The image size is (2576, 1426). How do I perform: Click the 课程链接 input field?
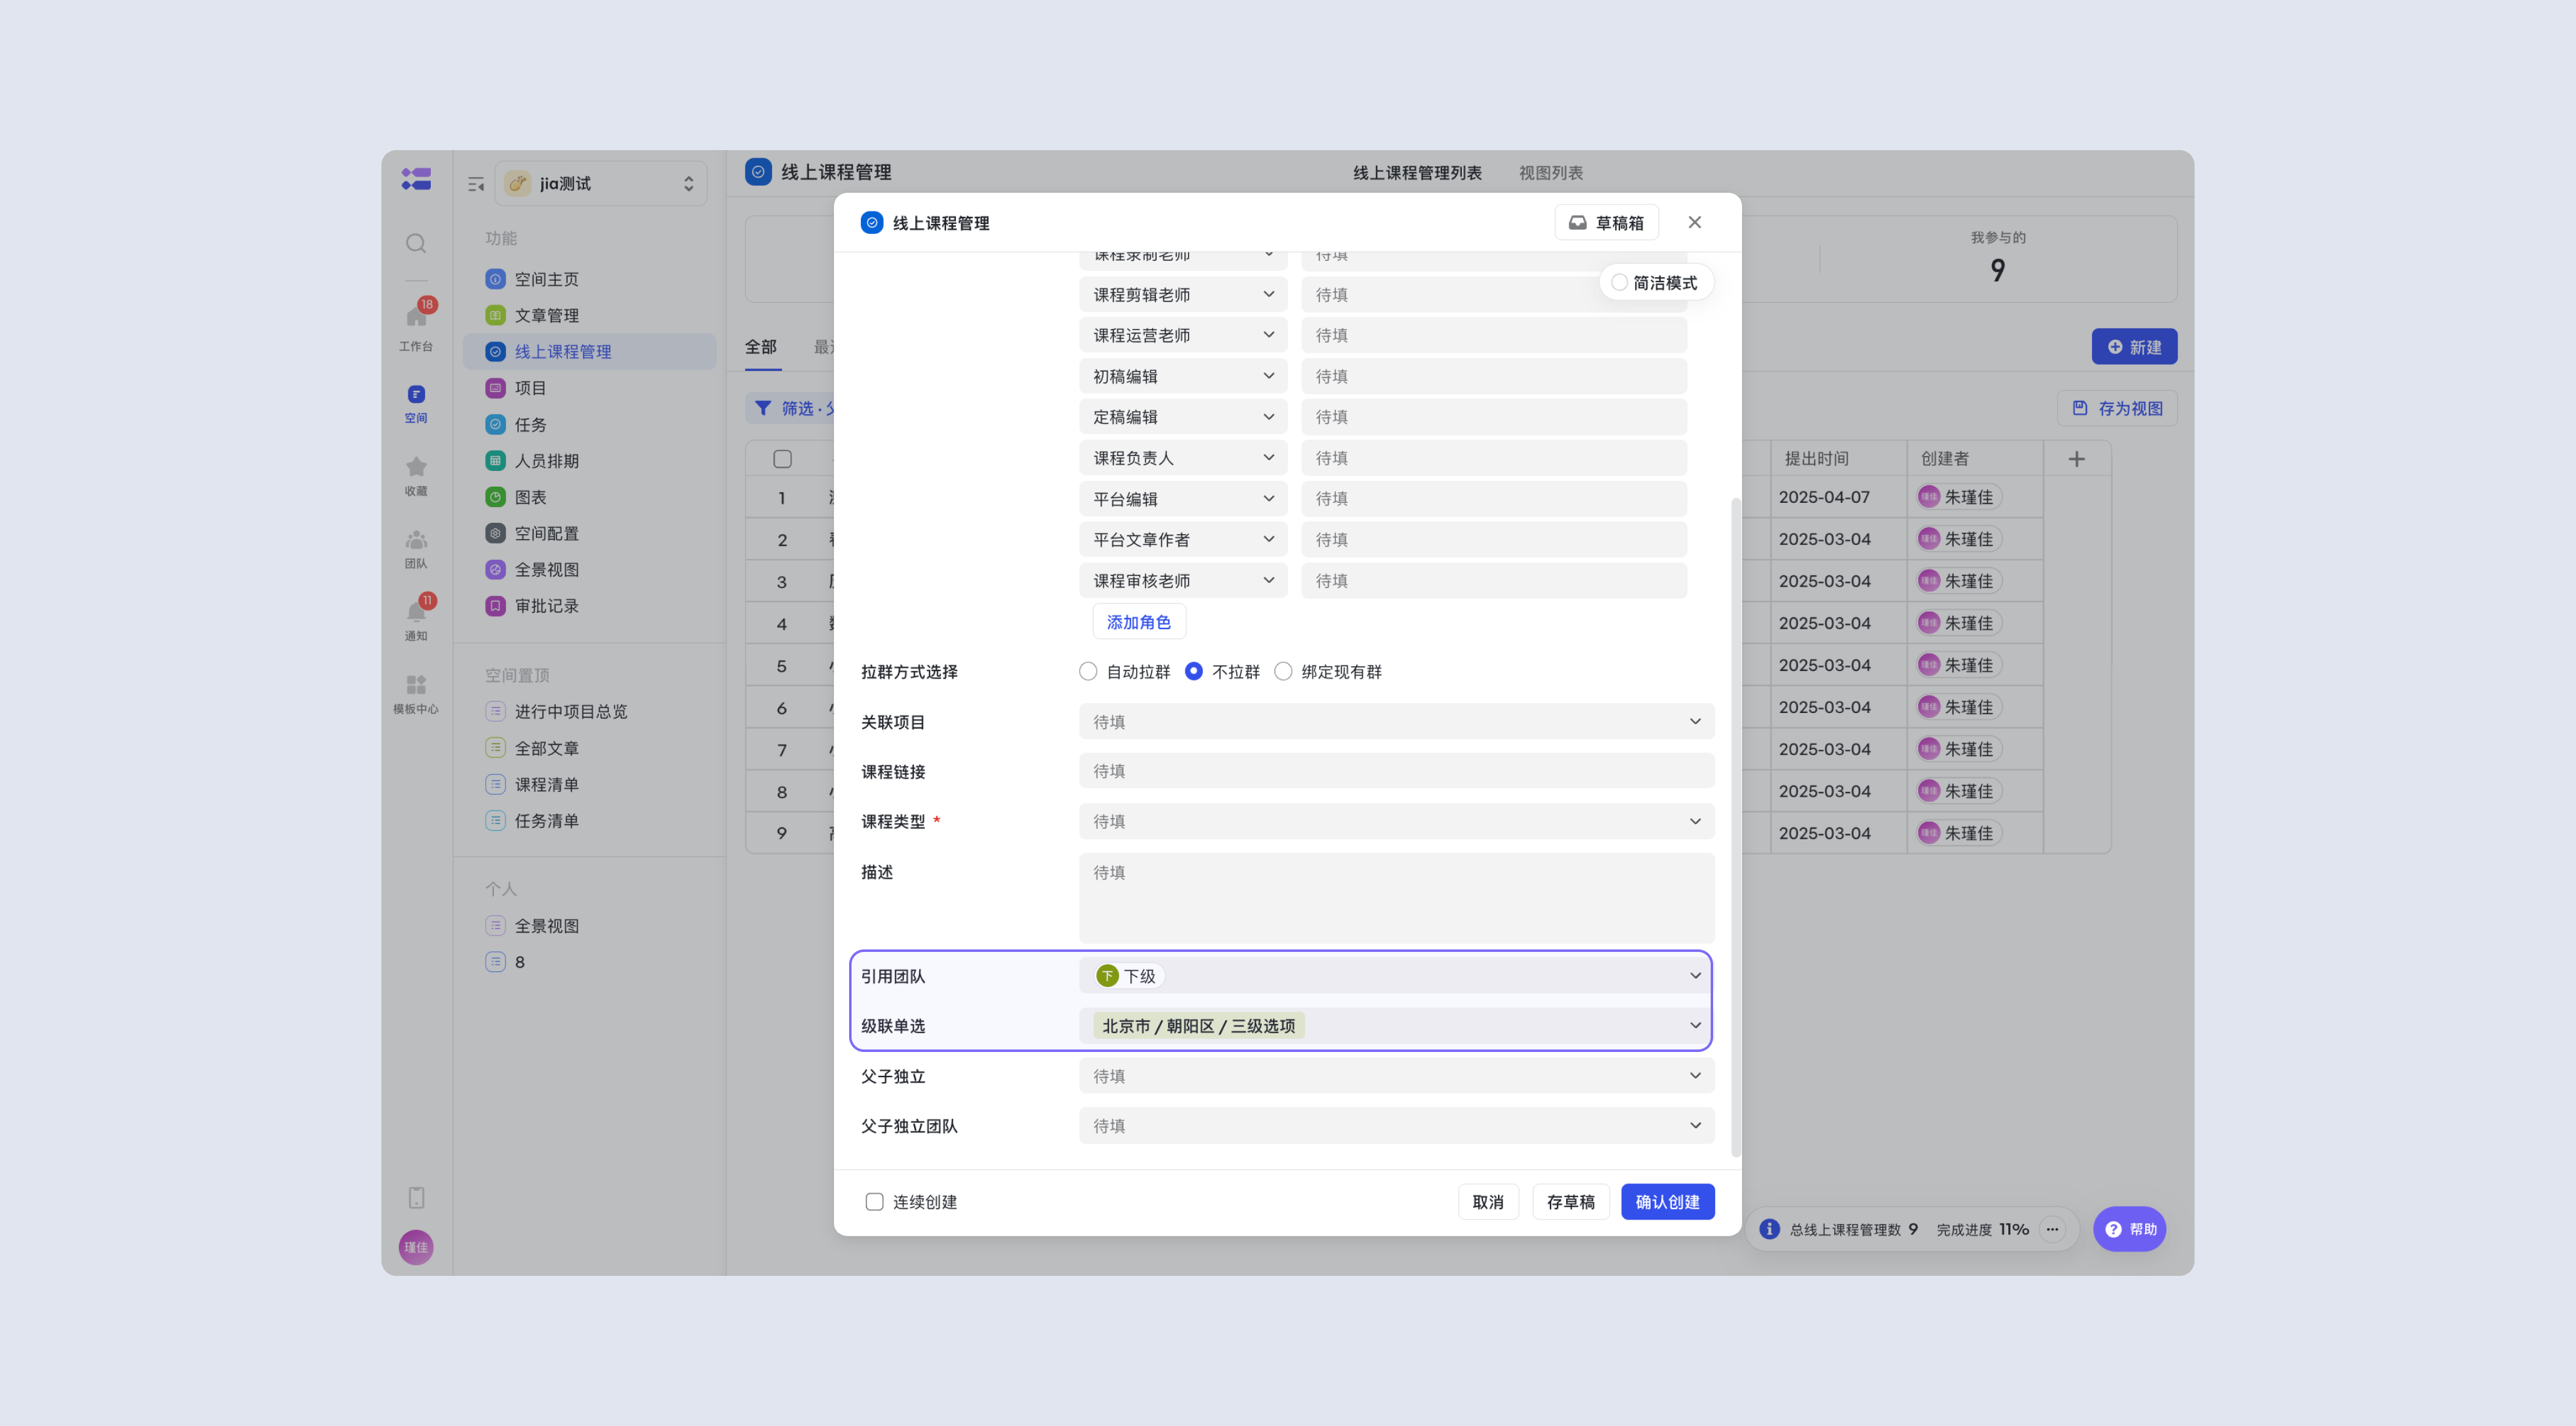pos(1396,771)
